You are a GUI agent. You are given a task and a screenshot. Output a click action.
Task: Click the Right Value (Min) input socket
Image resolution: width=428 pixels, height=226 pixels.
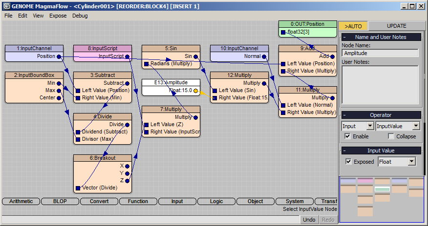(x=78, y=98)
